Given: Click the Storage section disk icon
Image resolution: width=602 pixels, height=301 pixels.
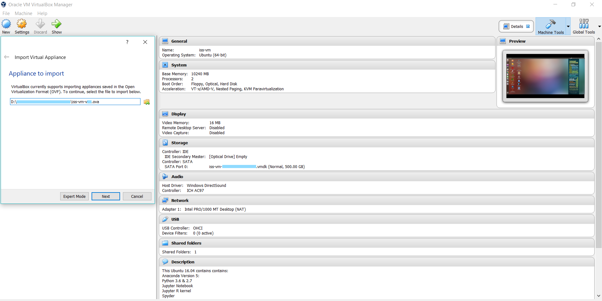Looking at the screenshot, I should coord(165,143).
